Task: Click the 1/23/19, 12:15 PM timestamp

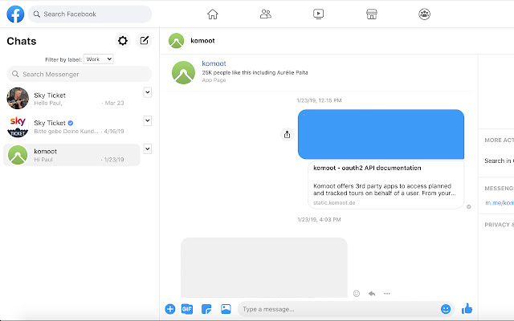Action: click(319, 100)
